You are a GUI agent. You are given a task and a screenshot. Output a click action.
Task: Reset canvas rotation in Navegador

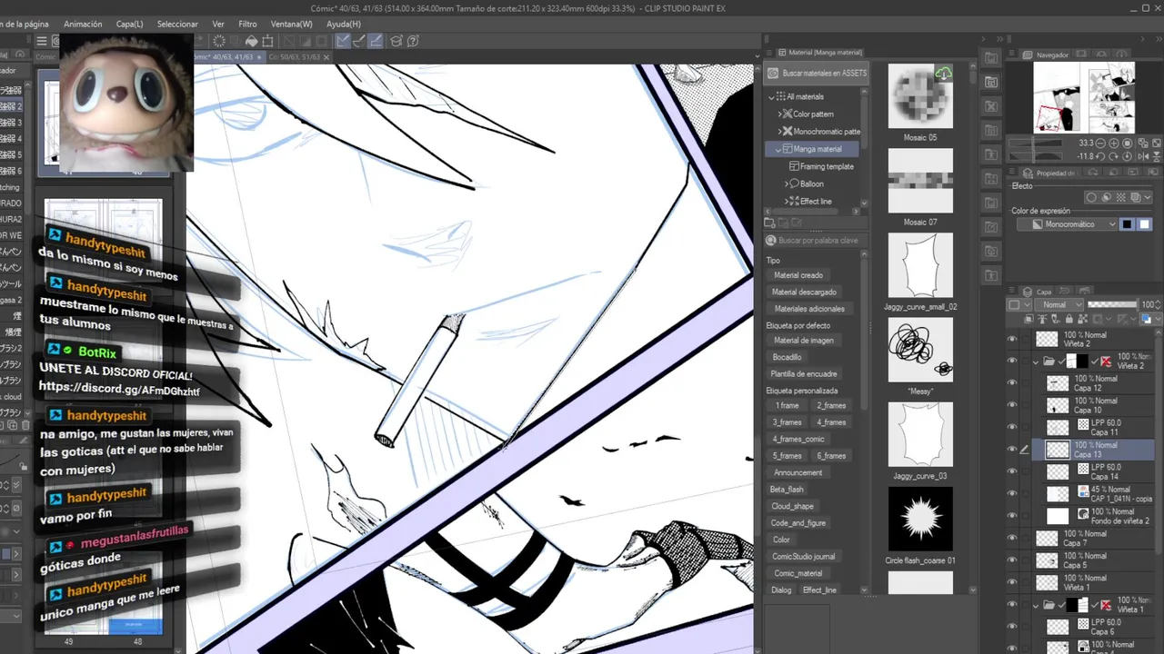1128,156
